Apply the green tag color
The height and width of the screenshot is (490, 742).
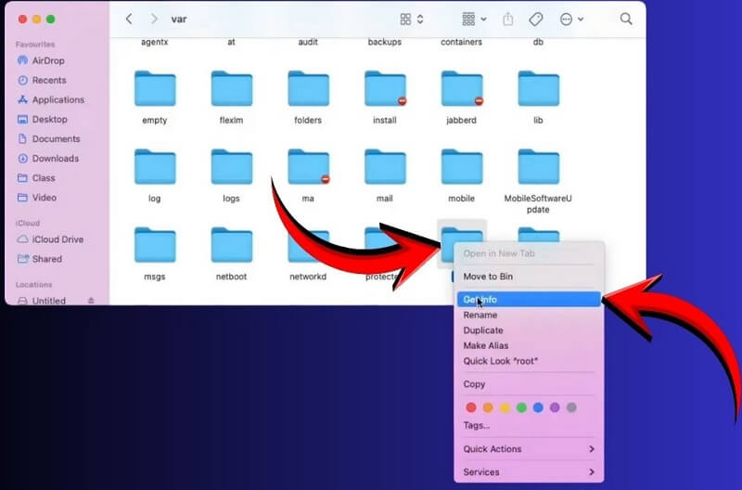pyautogui.click(x=521, y=407)
